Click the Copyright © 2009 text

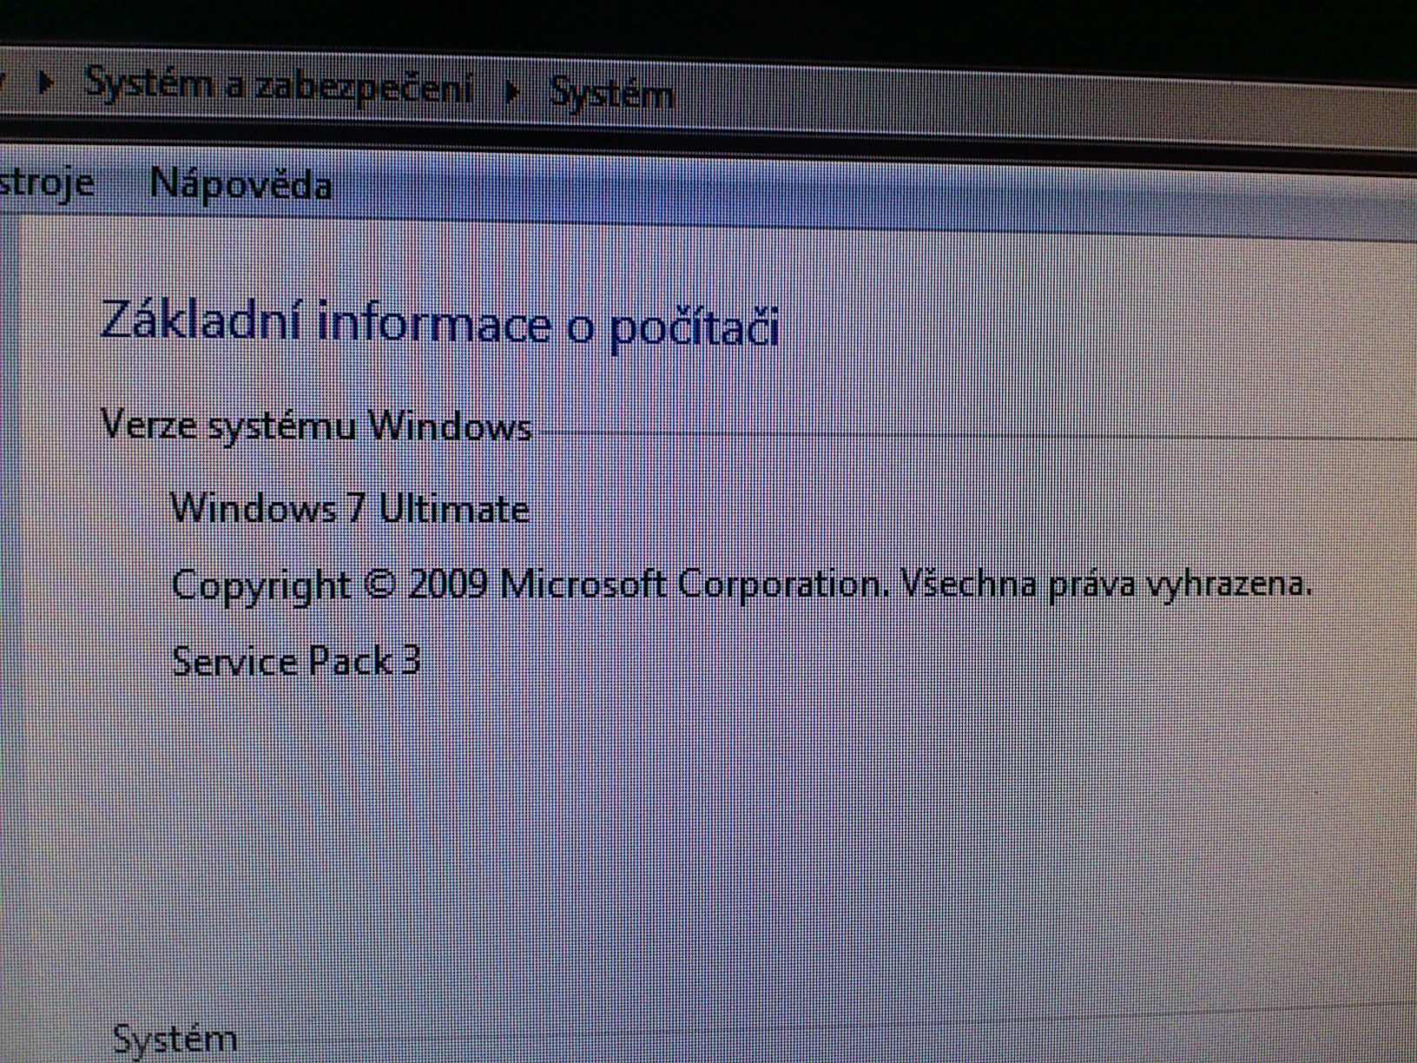click(x=329, y=584)
